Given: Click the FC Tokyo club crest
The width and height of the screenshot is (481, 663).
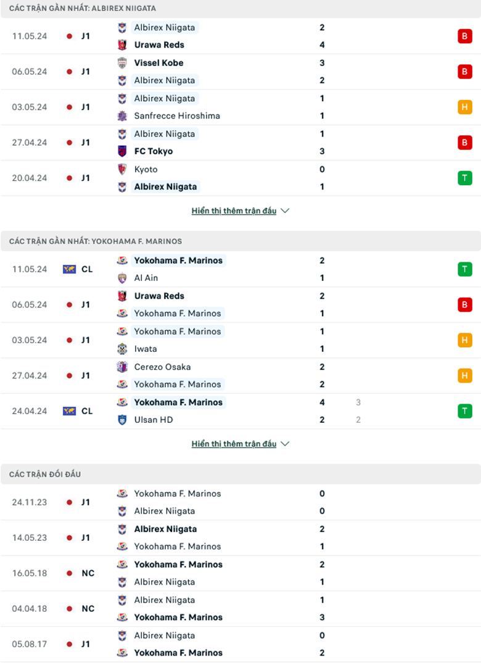Looking at the screenshot, I should [x=122, y=151].
